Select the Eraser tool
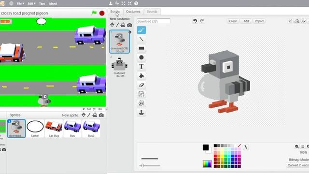The width and height of the screenshot is (309, 174). click(x=141, y=85)
